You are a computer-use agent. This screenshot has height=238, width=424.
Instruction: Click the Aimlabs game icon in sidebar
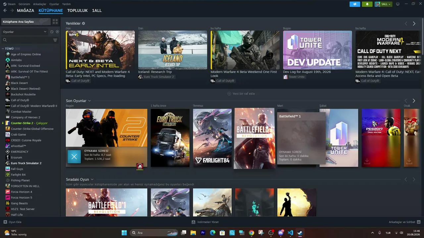[x=8, y=60]
